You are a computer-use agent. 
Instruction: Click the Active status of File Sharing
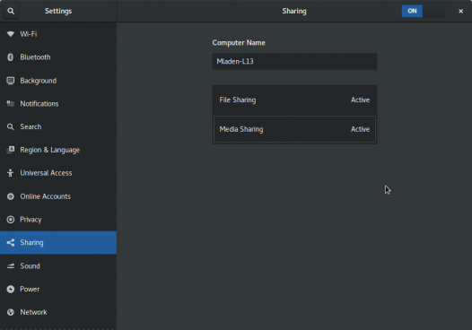click(x=360, y=100)
